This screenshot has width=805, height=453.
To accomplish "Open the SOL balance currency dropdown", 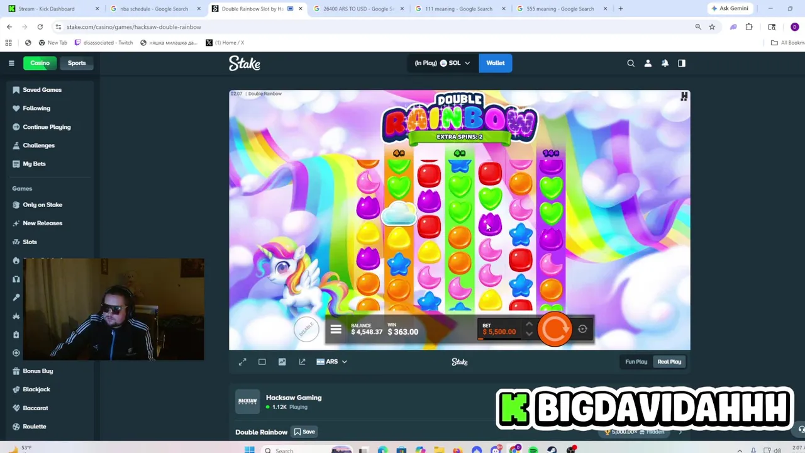I will point(442,63).
